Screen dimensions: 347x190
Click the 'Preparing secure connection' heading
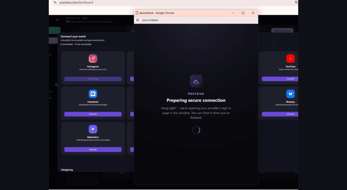tap(196, 100)
